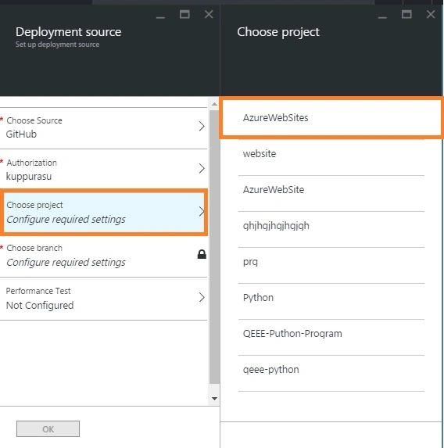
Task: Open the Choose project setting row
Action: point(104,213)
